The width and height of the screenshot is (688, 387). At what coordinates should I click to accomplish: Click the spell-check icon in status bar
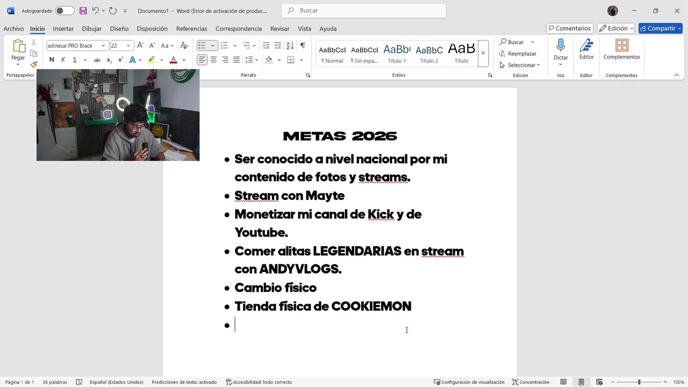tap(79, 382)
